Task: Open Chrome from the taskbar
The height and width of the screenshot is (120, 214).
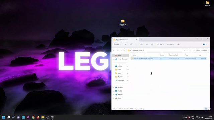Action: click(33, 117)
